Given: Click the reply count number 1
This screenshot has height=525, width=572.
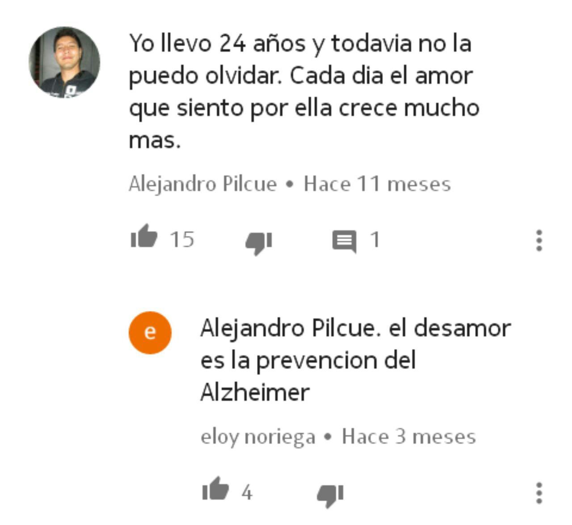Looking at the screenshot, I should (x=375, y=239).
